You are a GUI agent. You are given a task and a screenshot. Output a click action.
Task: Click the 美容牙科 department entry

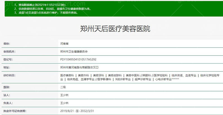point(99,76)
